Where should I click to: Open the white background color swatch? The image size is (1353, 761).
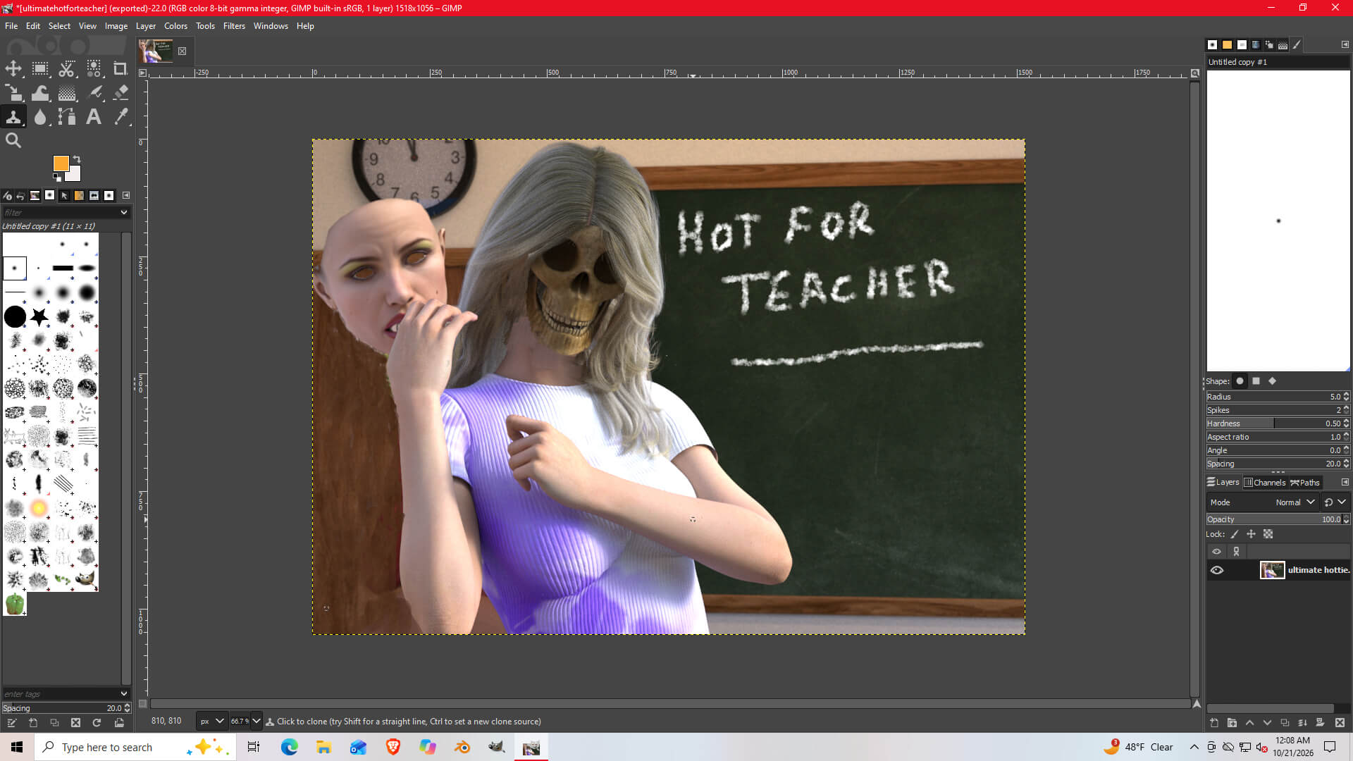point(75,174)
